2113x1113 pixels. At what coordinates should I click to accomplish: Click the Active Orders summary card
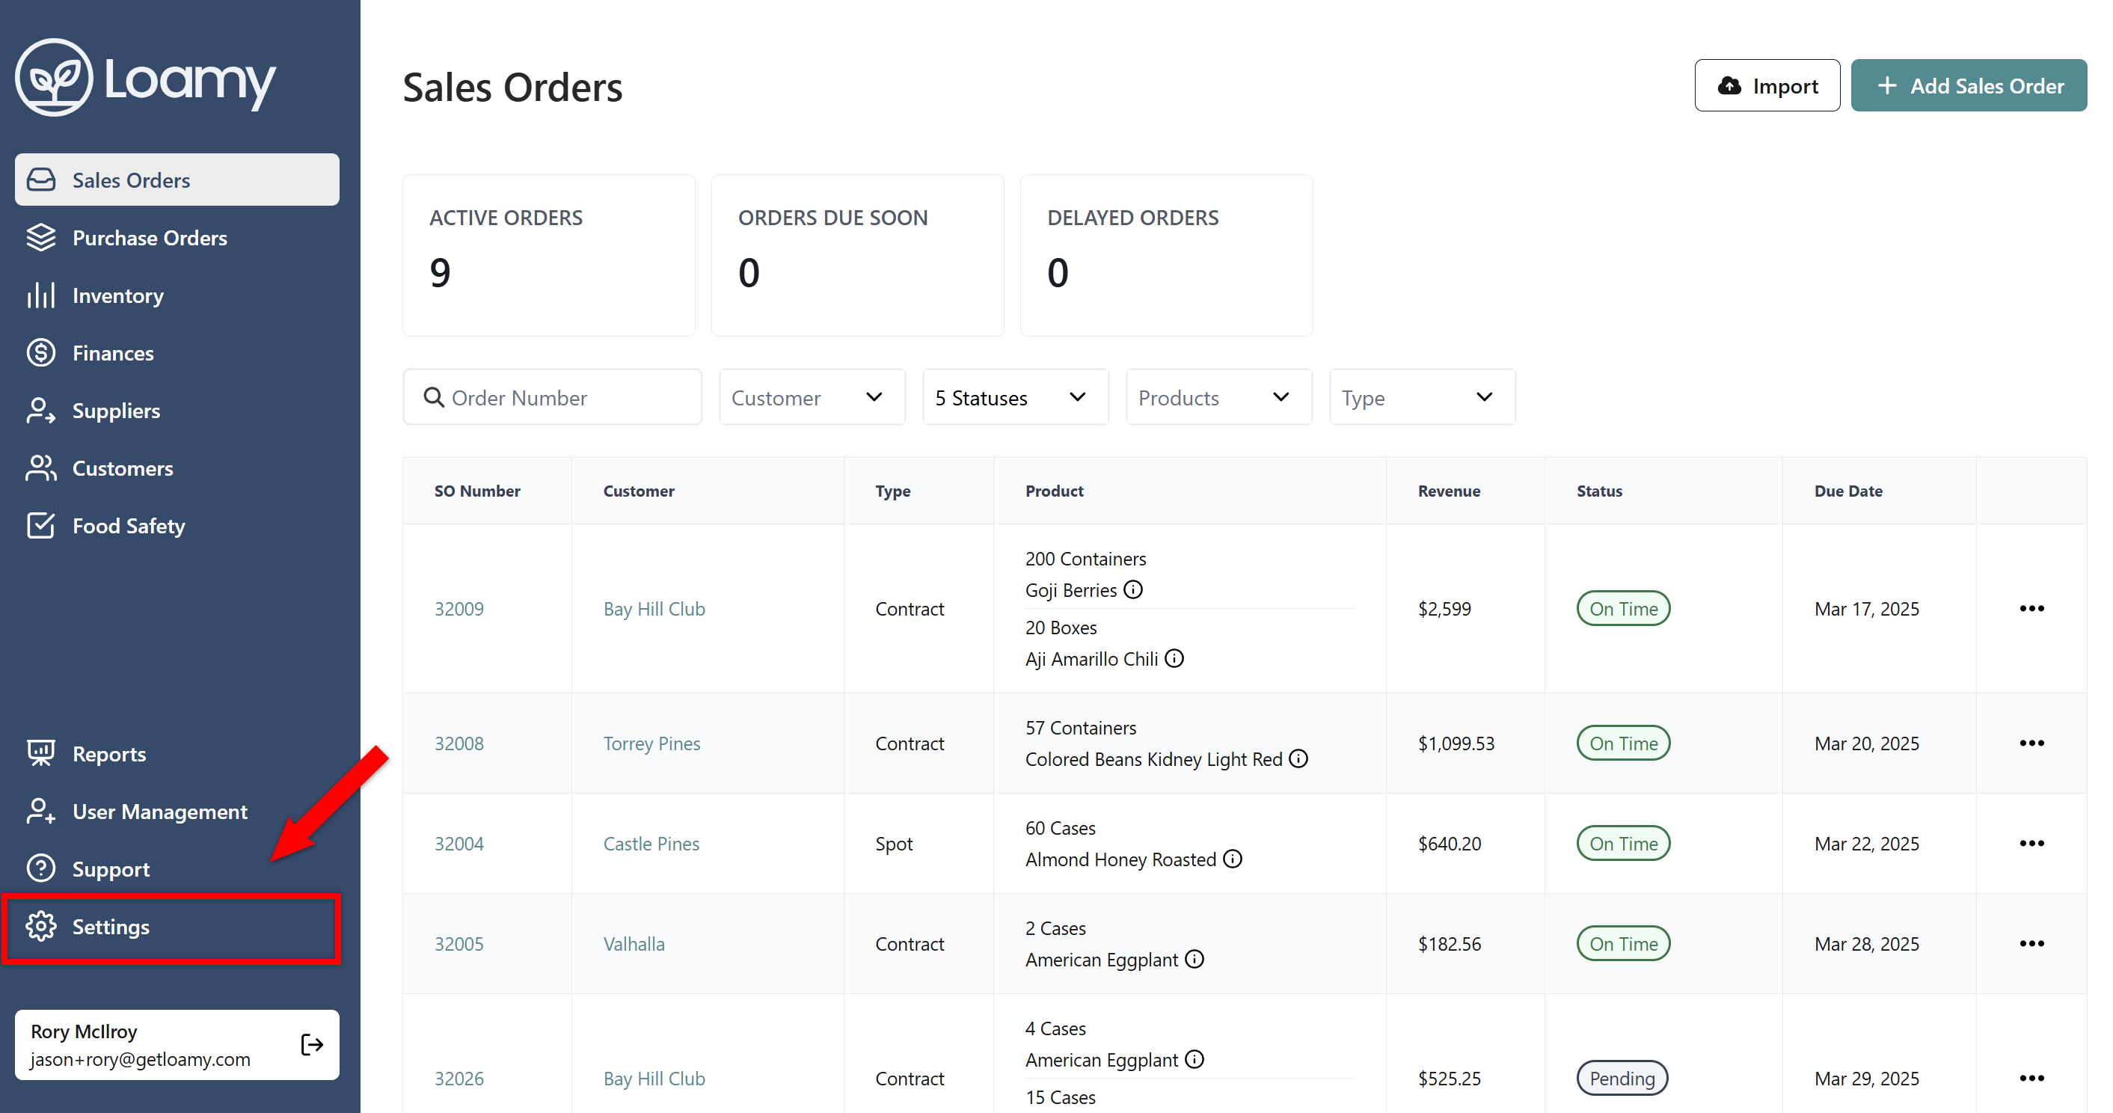point(549,255)
